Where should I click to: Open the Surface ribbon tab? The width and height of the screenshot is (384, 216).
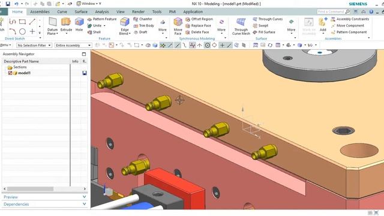point(81,12)
